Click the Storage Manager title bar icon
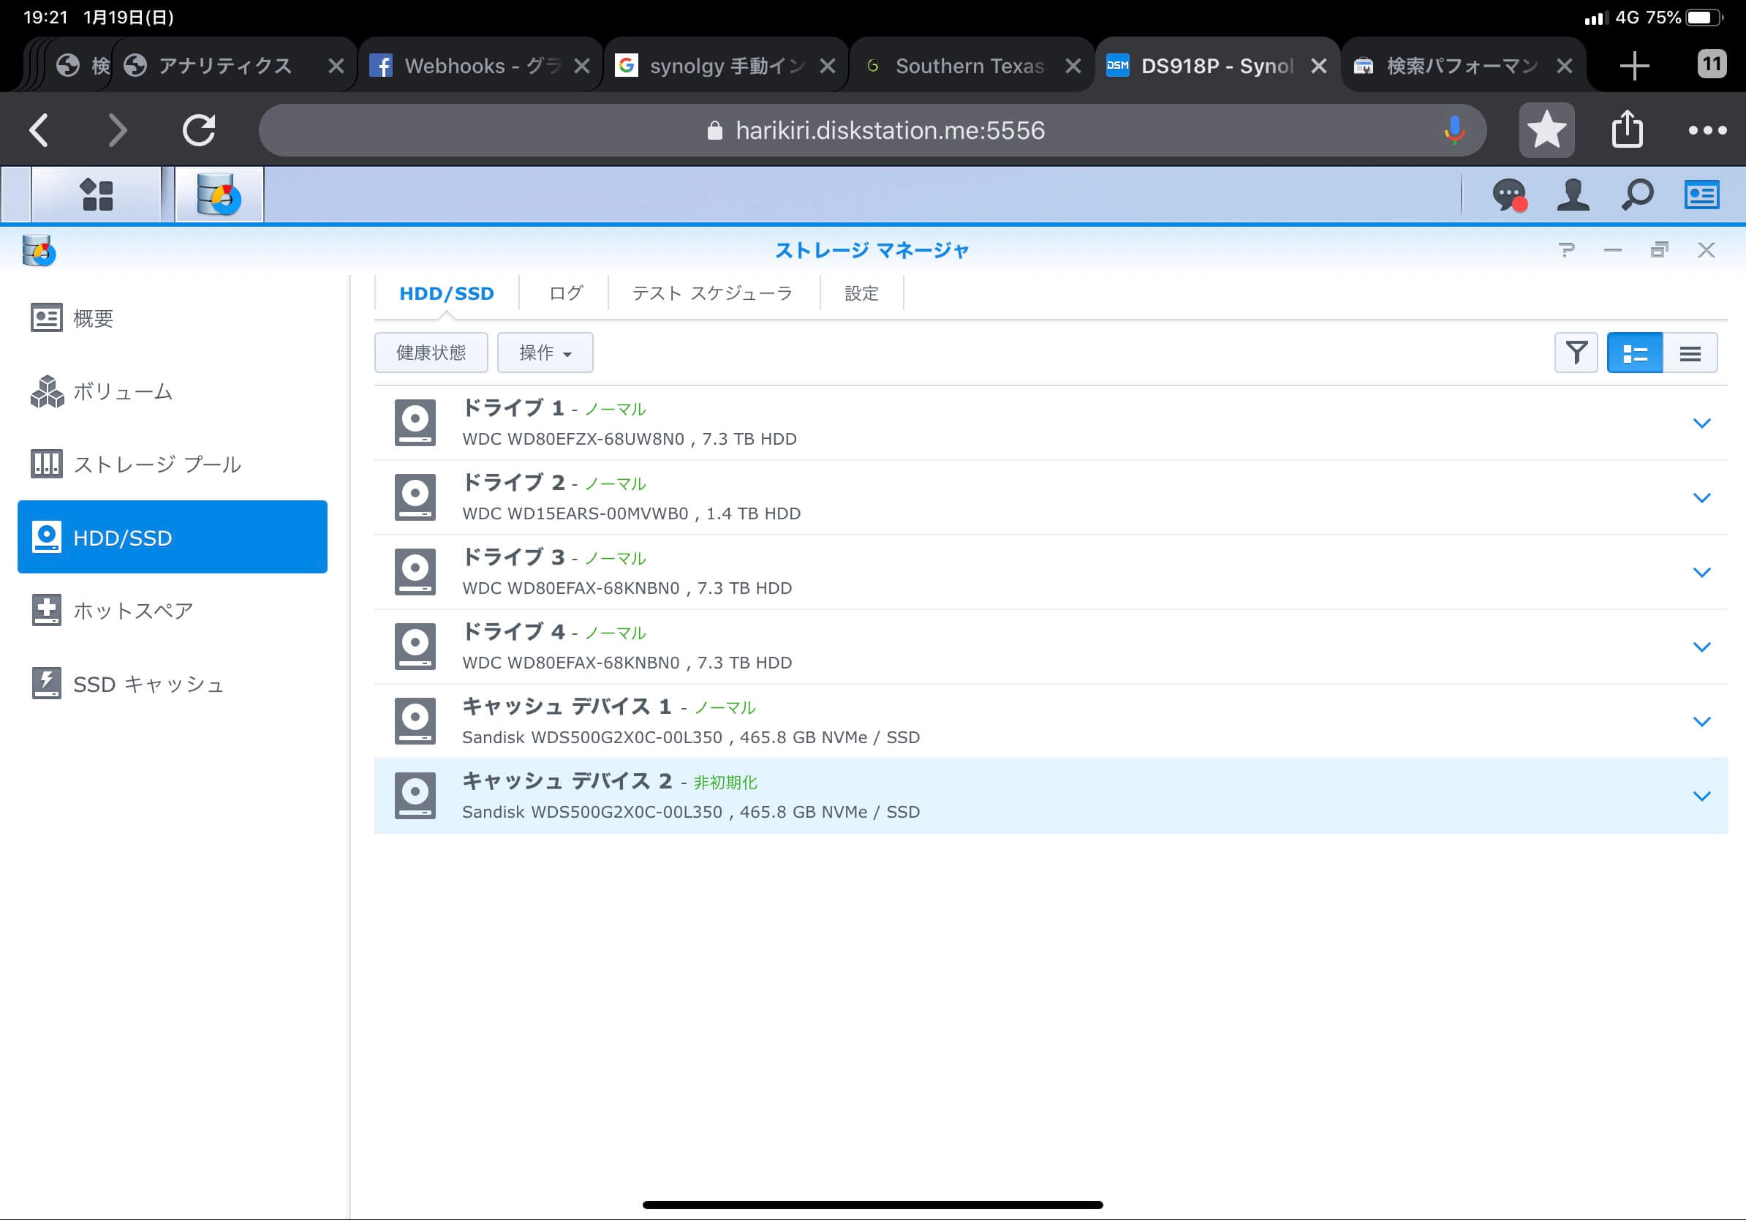 38,250
